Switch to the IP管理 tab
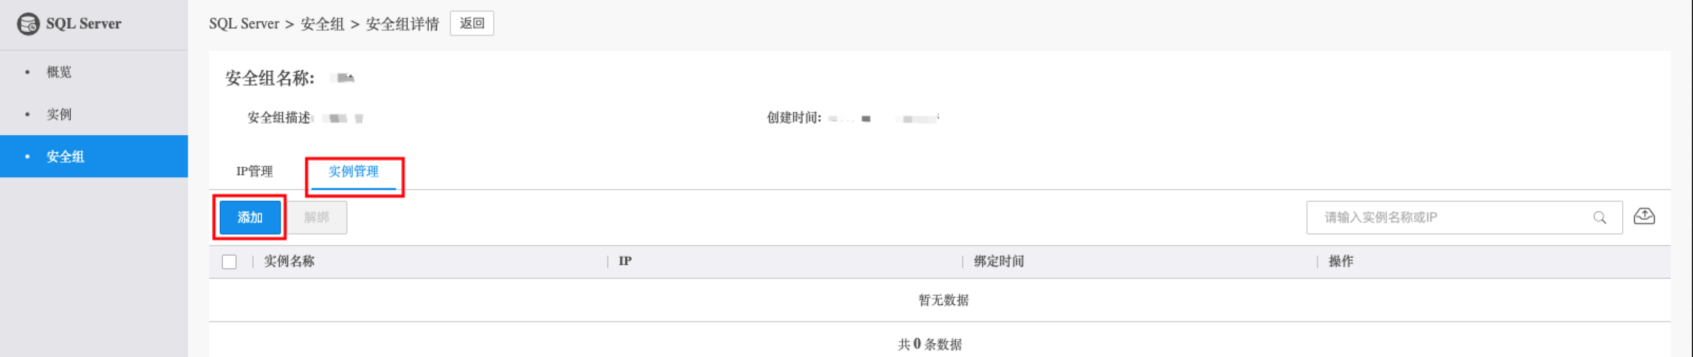The height and width of the screenshot is (357, 1693). (255, 172)
